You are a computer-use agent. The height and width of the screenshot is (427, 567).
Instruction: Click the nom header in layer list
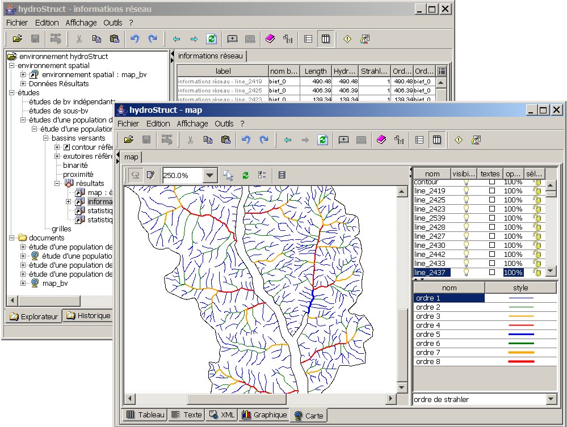[x=432, y=174]
